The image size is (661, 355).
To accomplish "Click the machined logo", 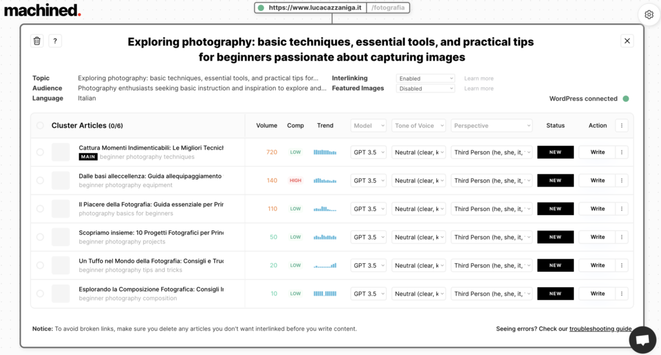I will (x=42, y=10).
